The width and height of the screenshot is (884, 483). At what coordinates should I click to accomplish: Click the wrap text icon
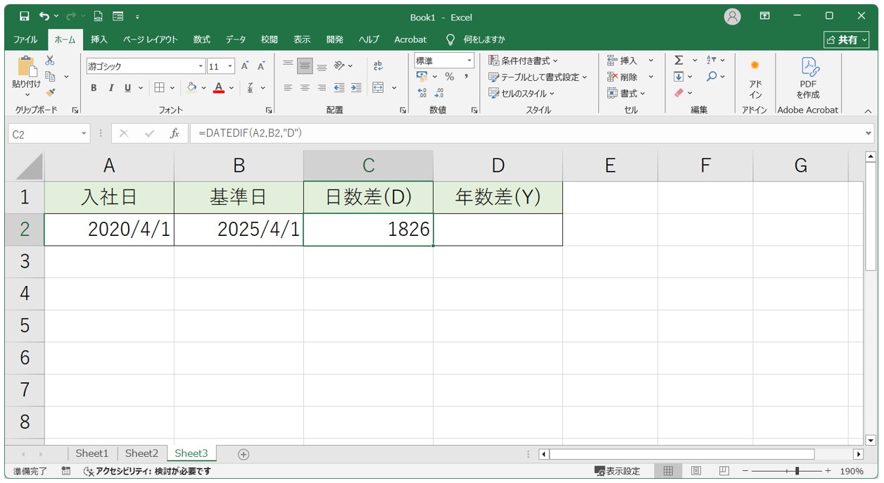pos(378,66)
